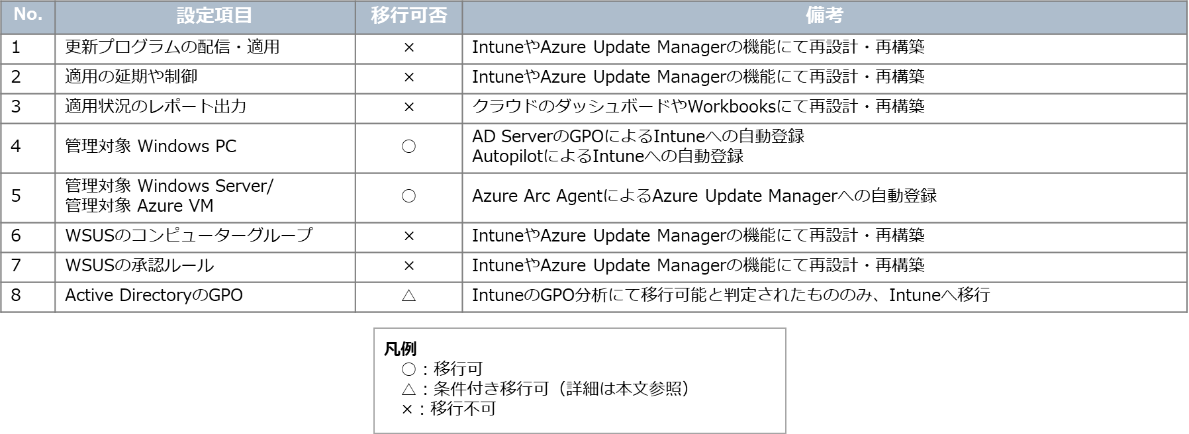1189x434 pixels.
Task: Select the クラウドのダッシュボードやWorkbooks remark text
Action: pyautogui.click(x=698, y=107)
